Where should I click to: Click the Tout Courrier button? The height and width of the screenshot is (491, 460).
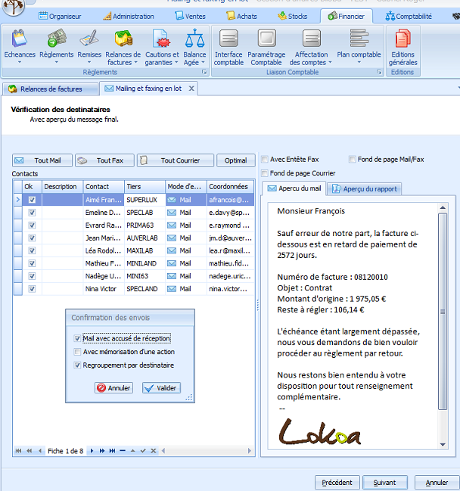176,160
